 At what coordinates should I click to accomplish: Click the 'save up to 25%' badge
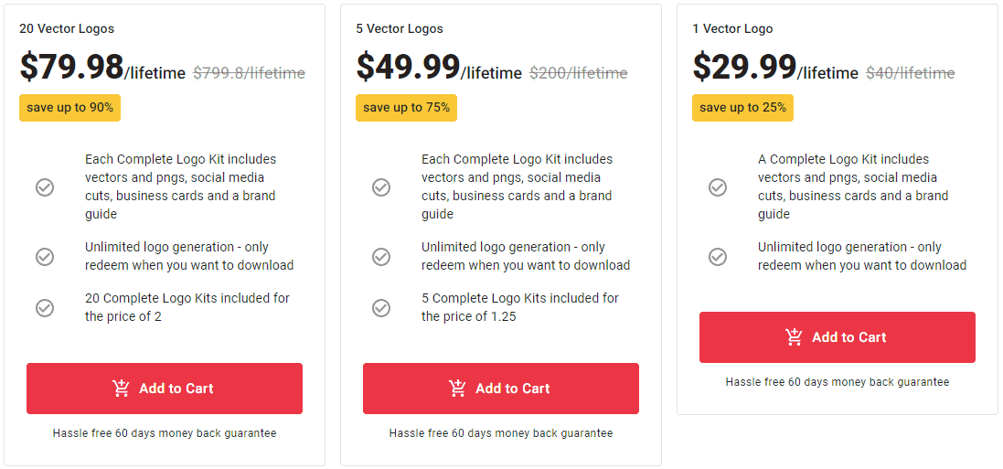[742, 108]
